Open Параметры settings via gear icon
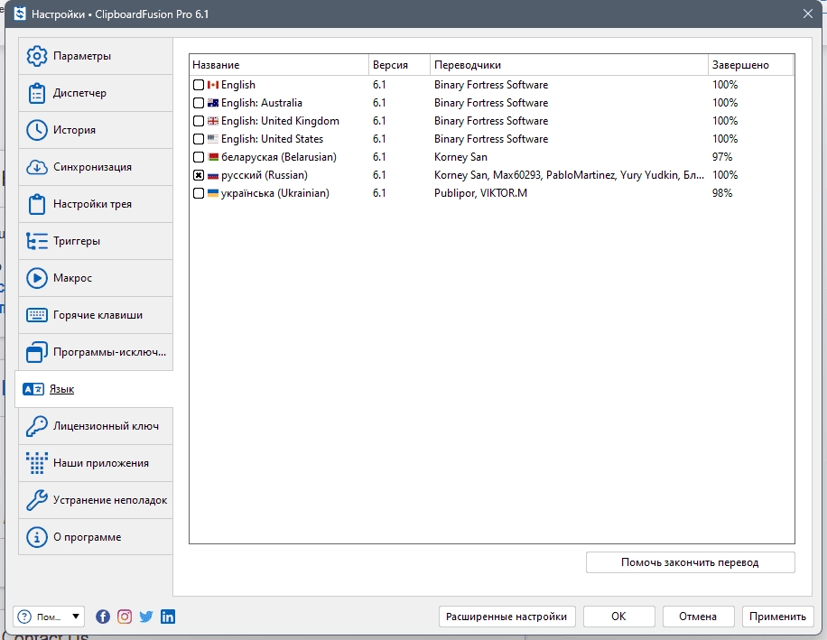Viewport: 827px width, 640px height. click(36, 56)
